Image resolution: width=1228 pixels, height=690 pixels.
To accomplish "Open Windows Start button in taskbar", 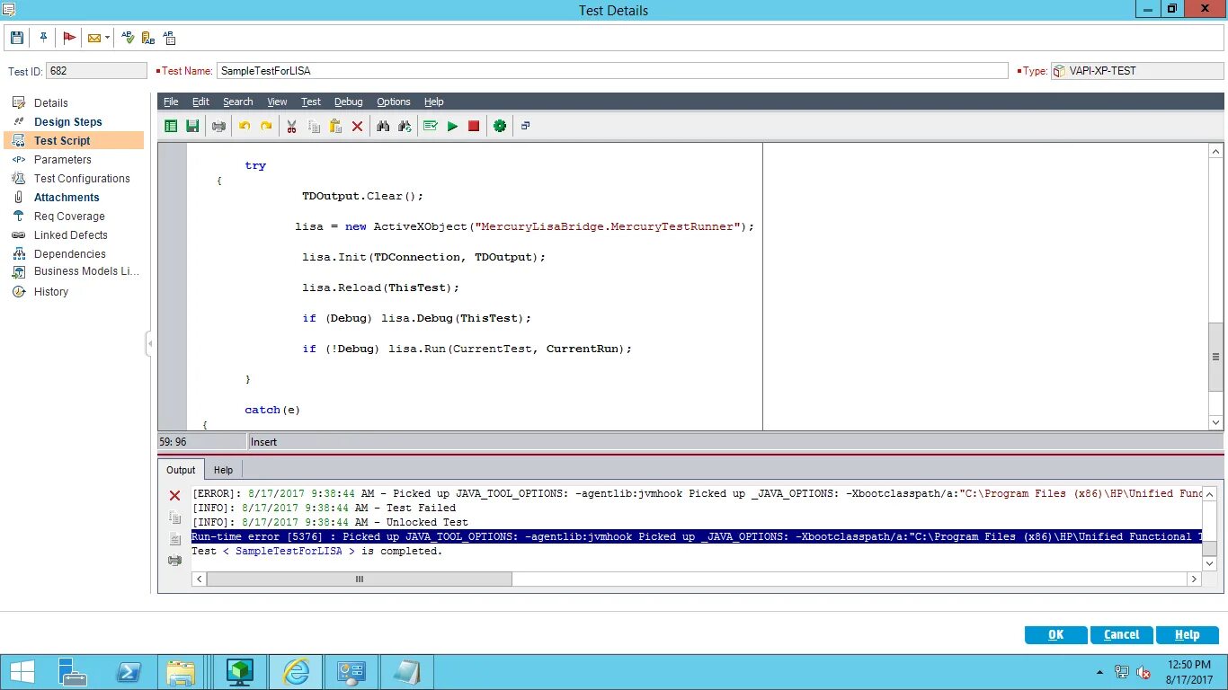I will pos(22,672).
